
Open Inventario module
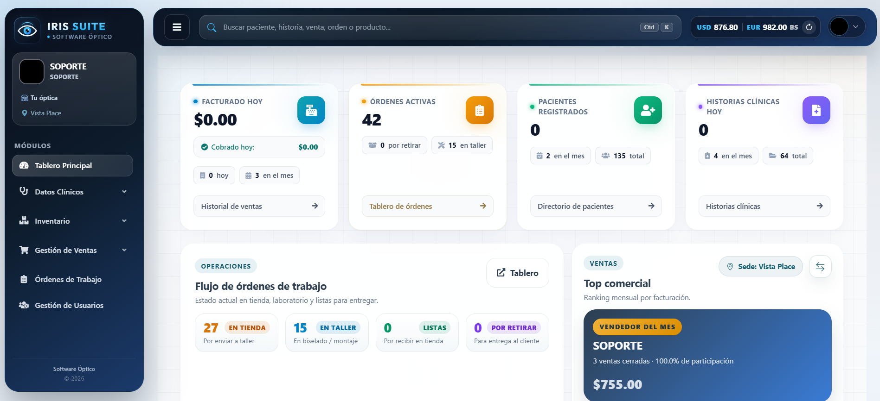[x=72, y=221]
